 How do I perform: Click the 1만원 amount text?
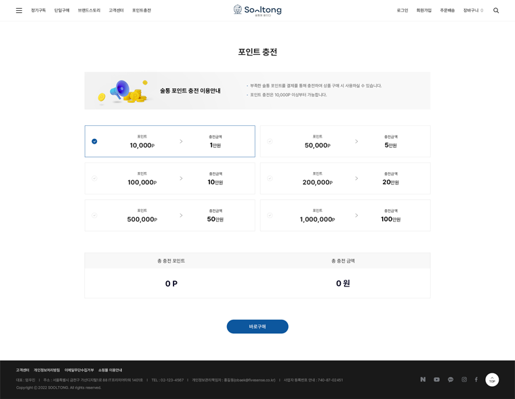coord(215,145)
